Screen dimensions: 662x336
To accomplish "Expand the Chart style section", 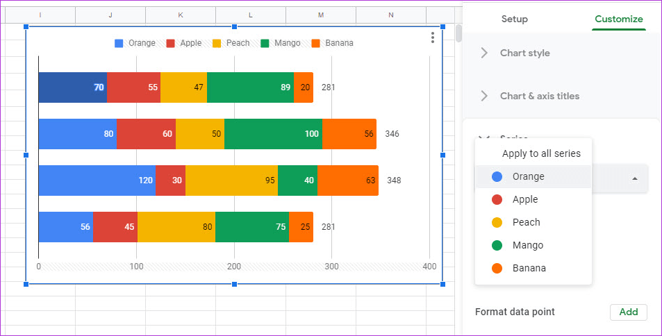I will pos(524,53).
